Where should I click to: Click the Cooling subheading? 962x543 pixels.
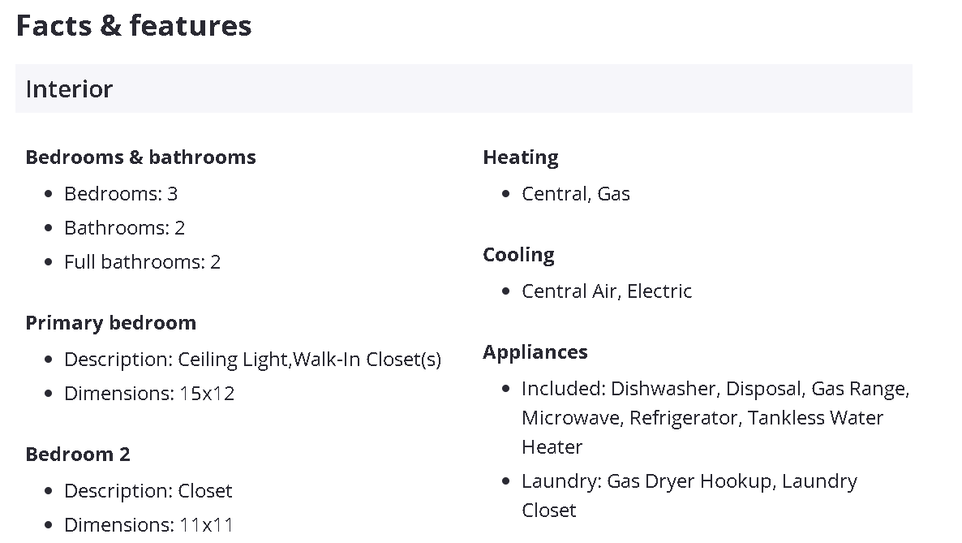click(518, 255)
